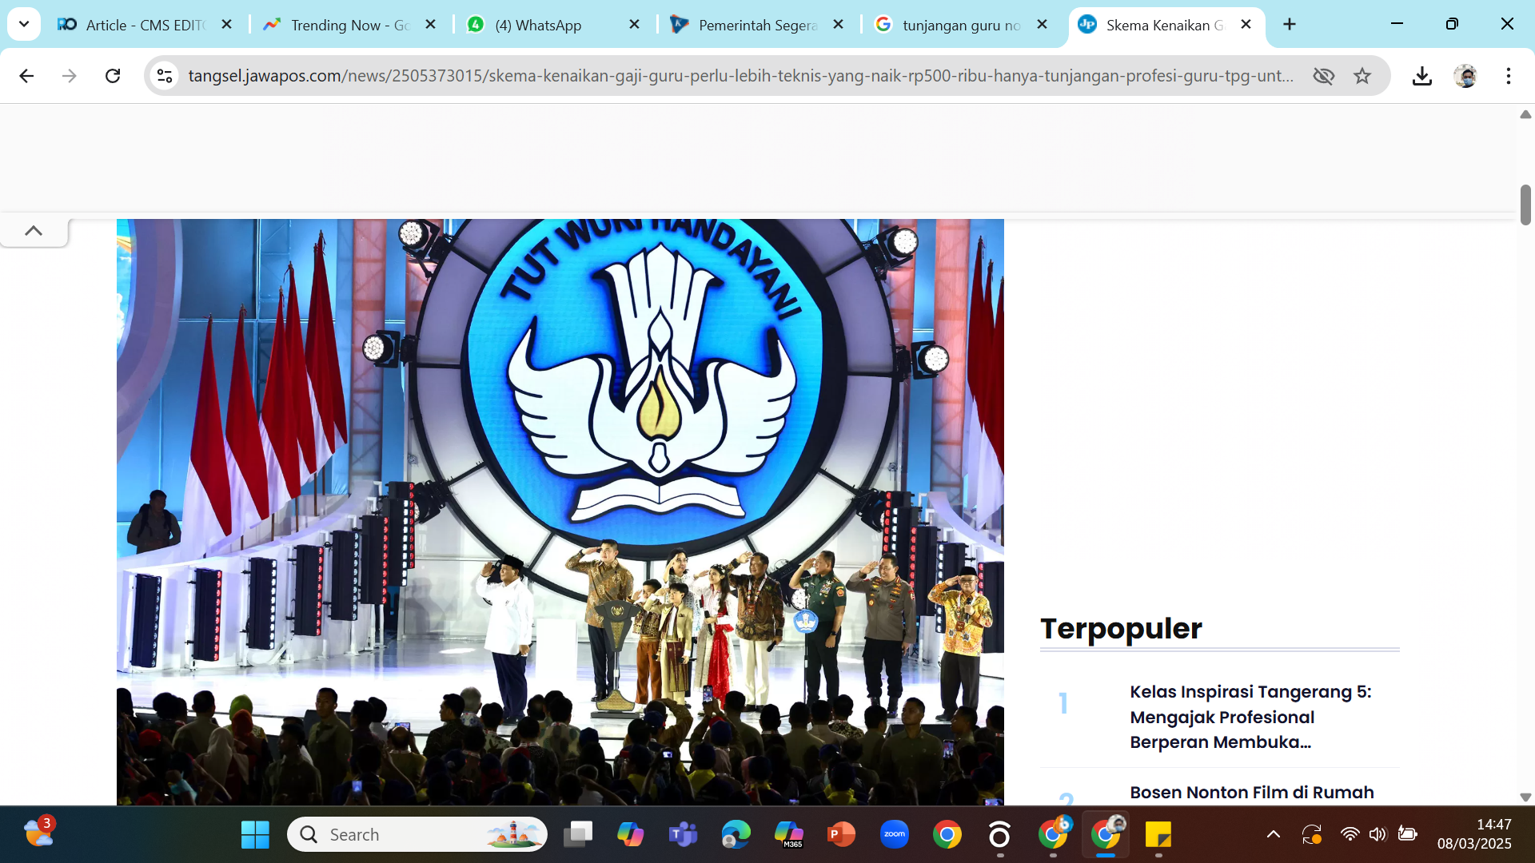
Task: Click the scrollbar up arrow
Action: tap(1525, 114)
